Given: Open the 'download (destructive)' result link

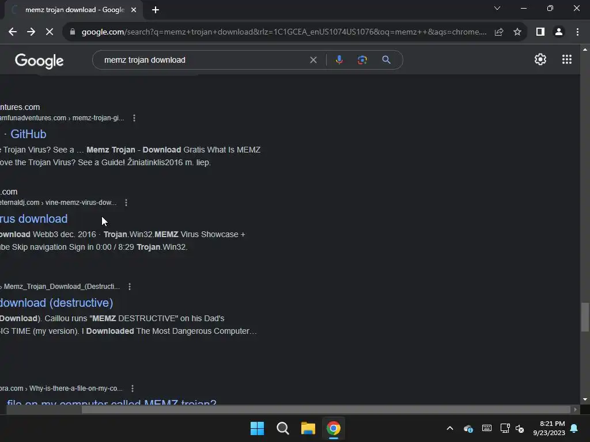Looking at the screenshot, I should pos(56,303).
